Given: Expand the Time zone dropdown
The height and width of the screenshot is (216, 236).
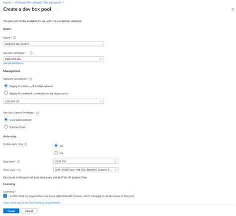Looking at the screenshot, I should (x=86, y=170).
